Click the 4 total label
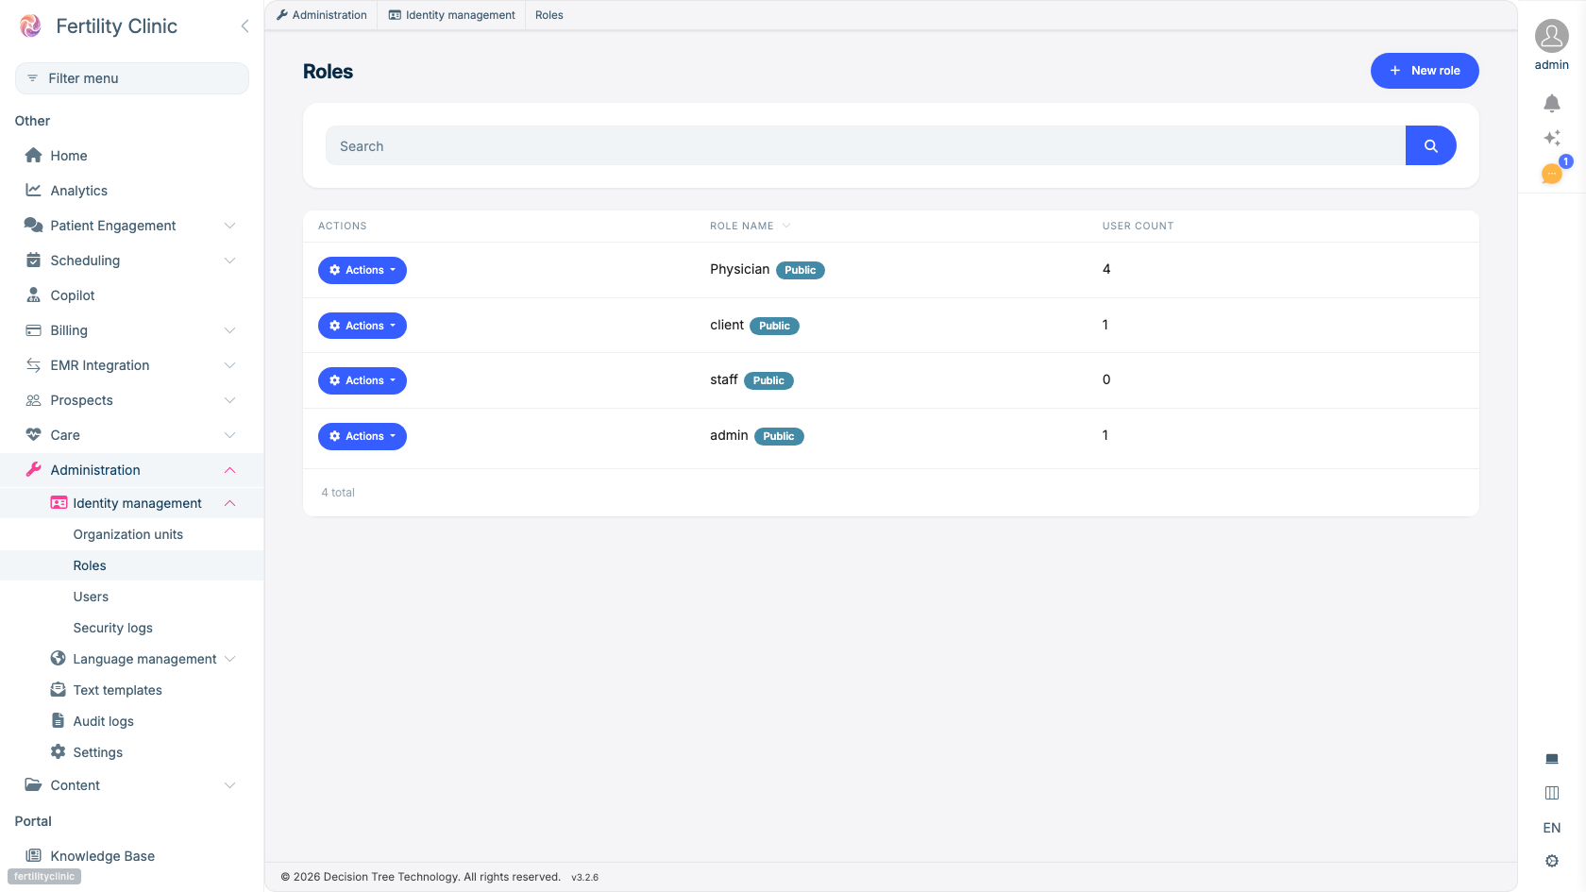 (x=338, y=493)
